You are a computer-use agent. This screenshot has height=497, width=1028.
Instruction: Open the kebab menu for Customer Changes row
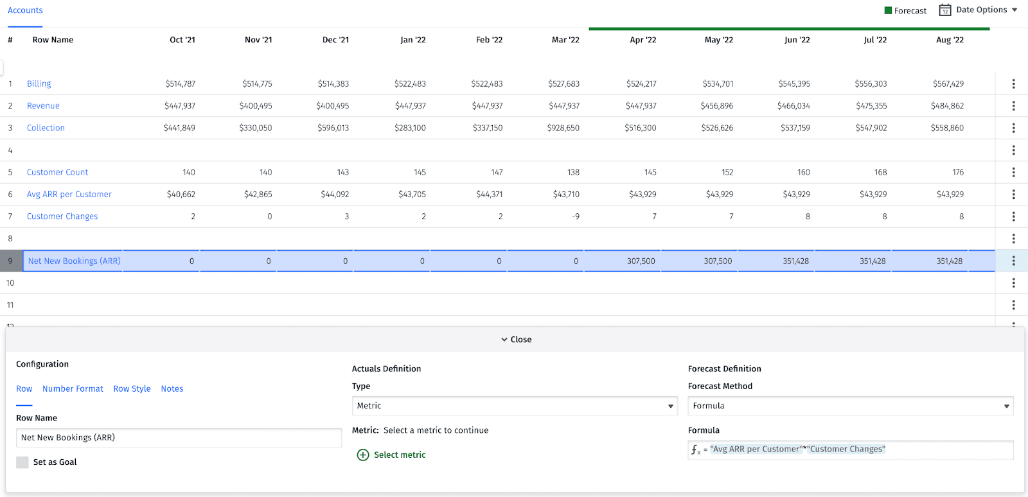[x=1013, y=216]
